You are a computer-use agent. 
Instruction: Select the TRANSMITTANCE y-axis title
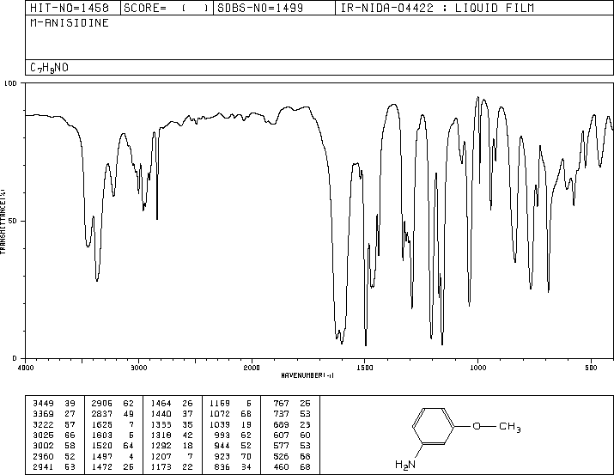click(x=3, y=222)
